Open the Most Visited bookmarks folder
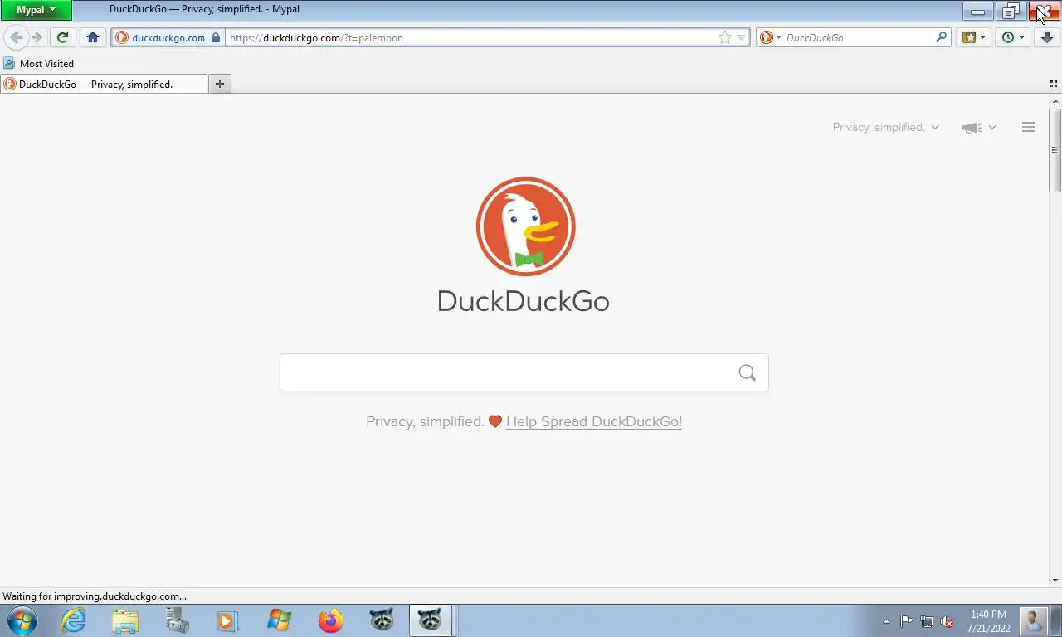 click(39, 63)
